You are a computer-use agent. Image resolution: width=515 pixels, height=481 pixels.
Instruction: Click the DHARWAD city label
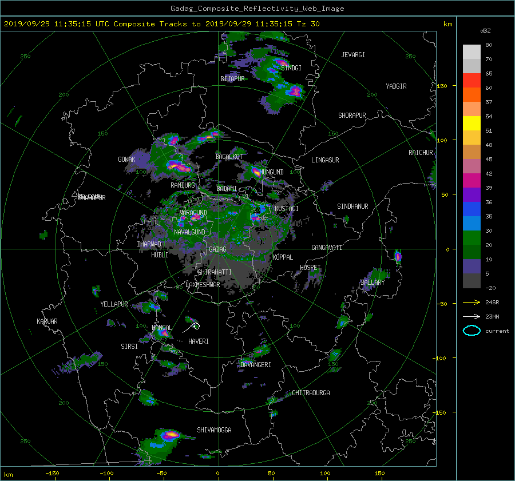[149, 244]
